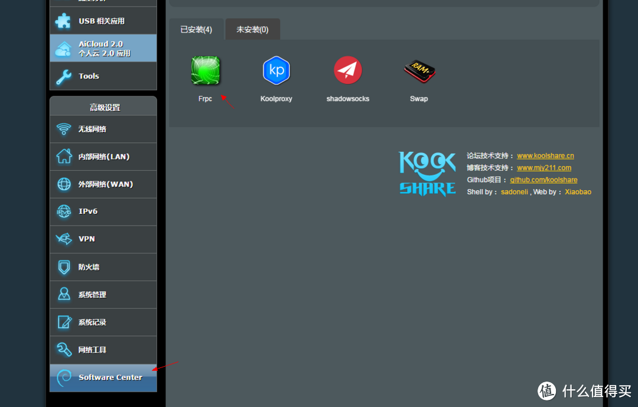Switch to the 已安装(4) tab
638x407 pixels.
[x=196, y=30]
